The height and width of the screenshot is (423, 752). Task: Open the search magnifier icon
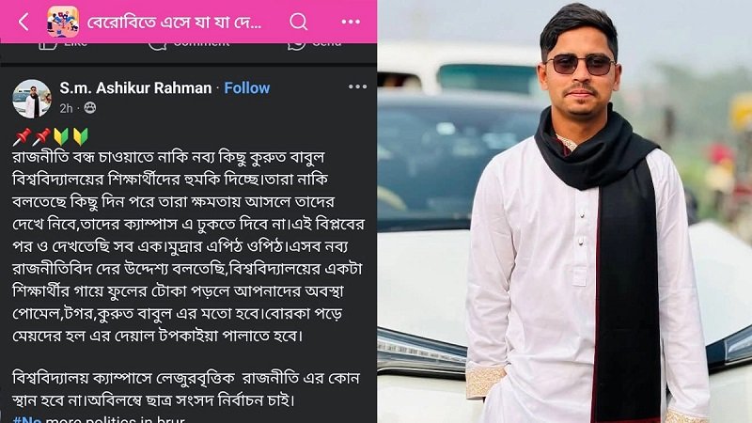point(298,22)
